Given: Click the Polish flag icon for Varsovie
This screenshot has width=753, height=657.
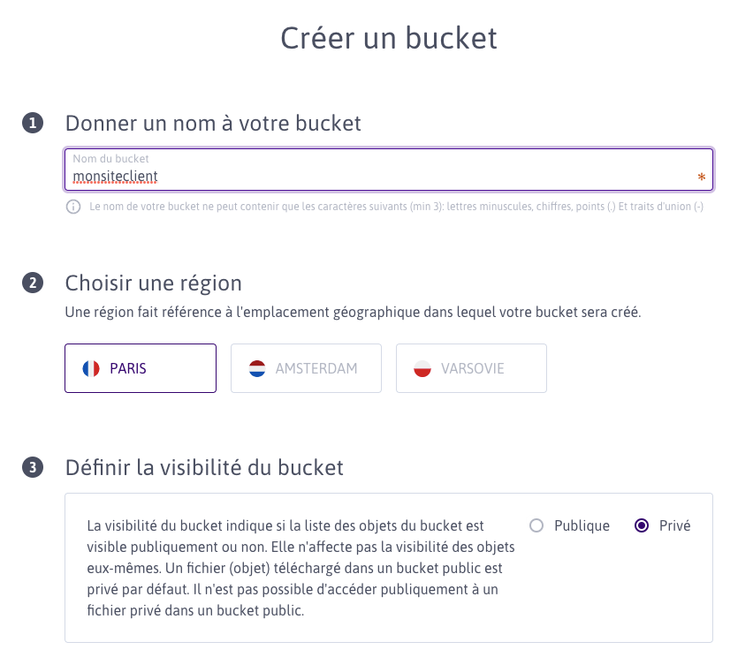Looking at the screenshot, I should point(422,368).
